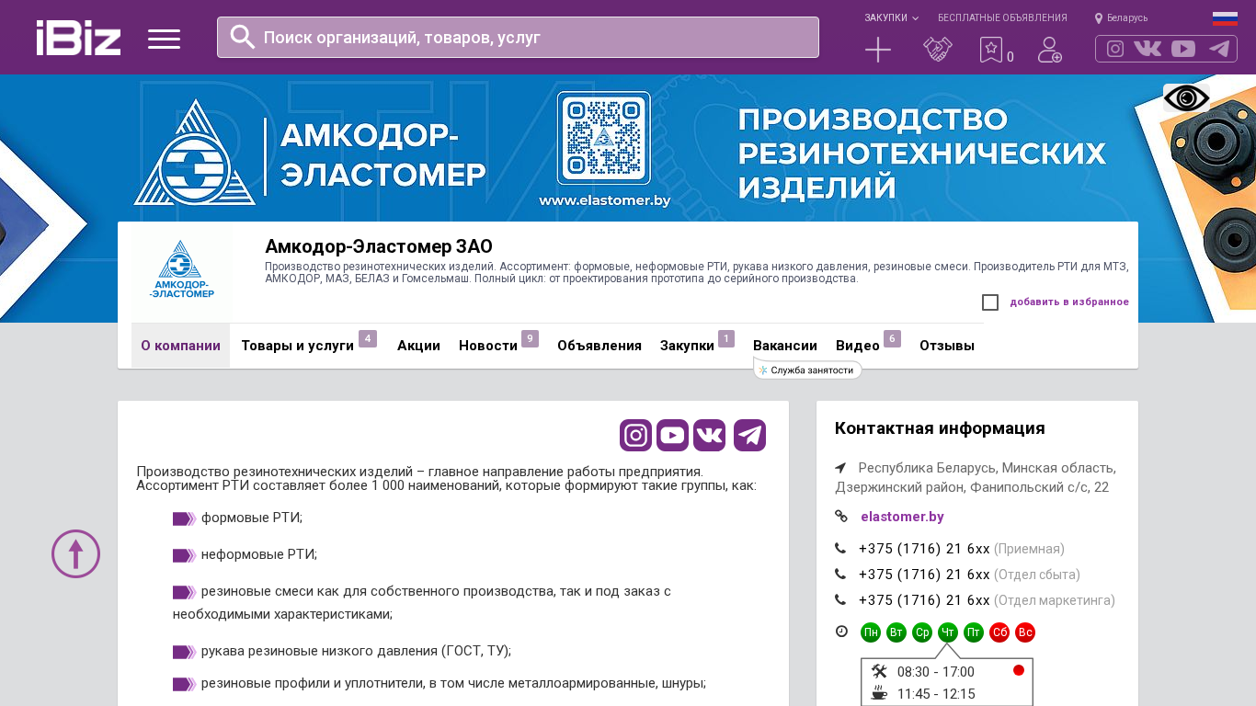1256x706 pixels.
Task: Click the scroll-to-top arrow button
Action: pos(75,553)
